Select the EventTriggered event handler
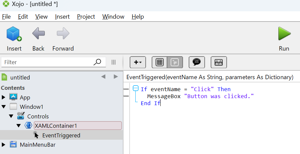Screen dimensions: 300x154 (61, 135)
